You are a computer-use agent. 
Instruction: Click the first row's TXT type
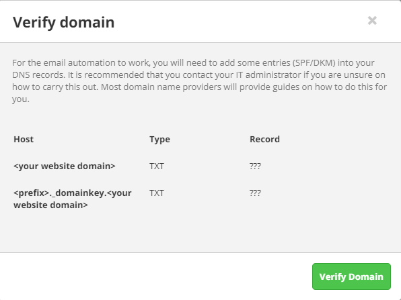coord(157,166)
